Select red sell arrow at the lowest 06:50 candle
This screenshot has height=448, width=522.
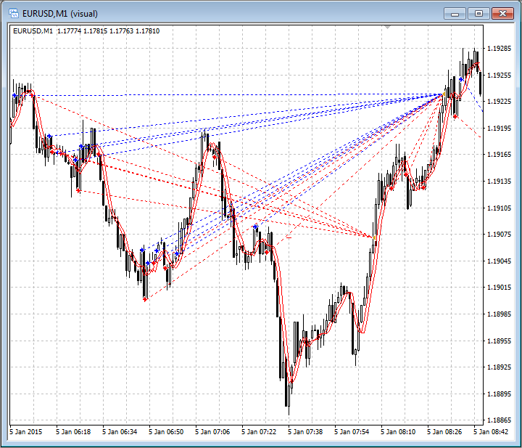point(145,300)
